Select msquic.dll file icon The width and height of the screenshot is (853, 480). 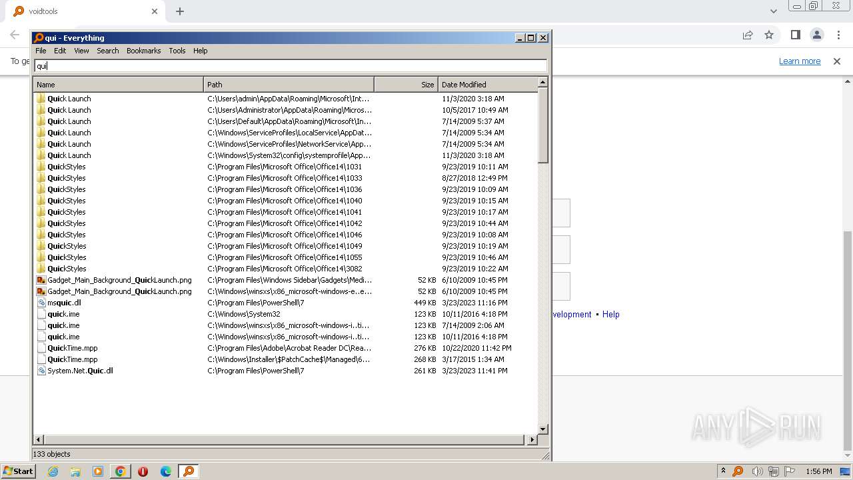pyautogui.click(x=41, y=303)
